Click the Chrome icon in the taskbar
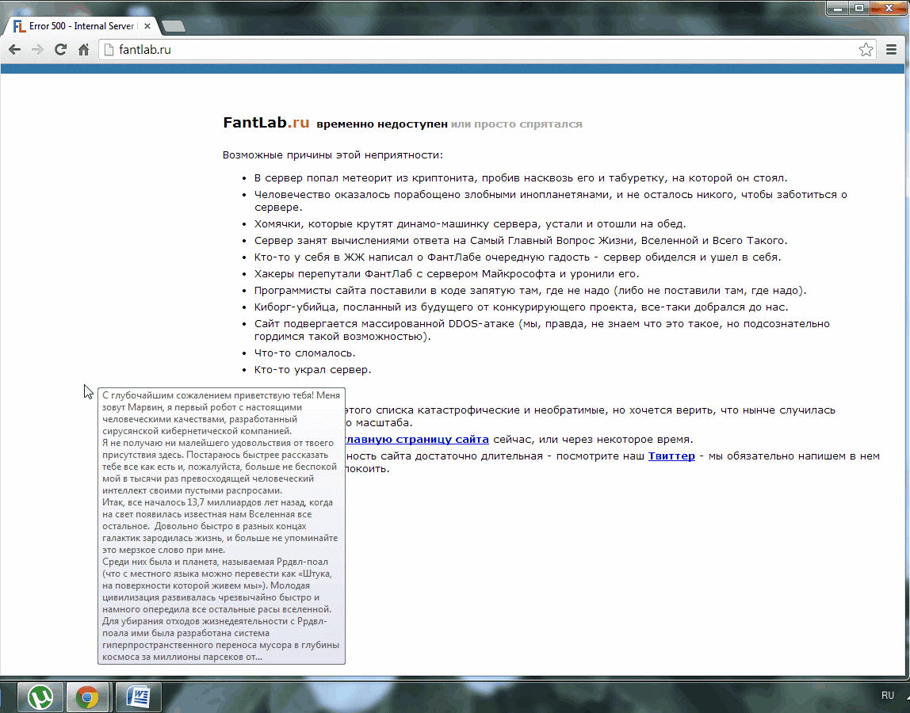Screen dimensions: 910x713 pos(87,697)
